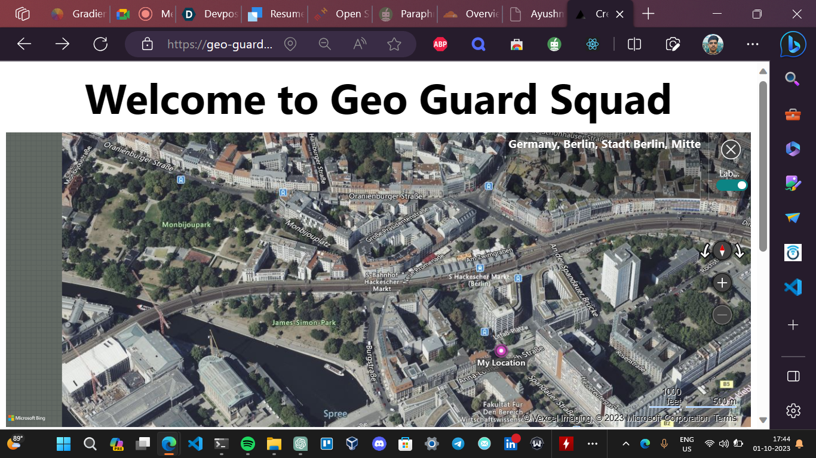Viewport: 816px width, 458px height.
Task: Open sidebar Search magnifier
Action: pos(793,79)
